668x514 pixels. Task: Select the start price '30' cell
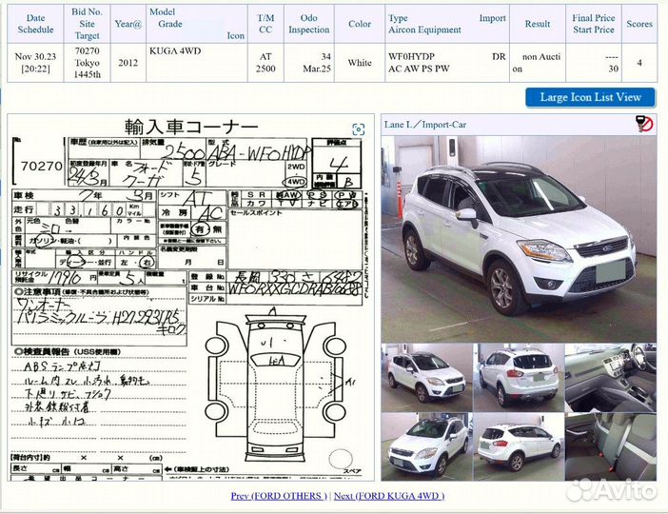coord(594,63)
